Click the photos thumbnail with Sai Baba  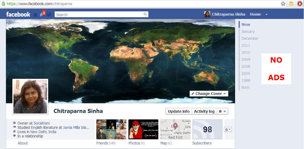pyautogui.click(x=144, y=129)
